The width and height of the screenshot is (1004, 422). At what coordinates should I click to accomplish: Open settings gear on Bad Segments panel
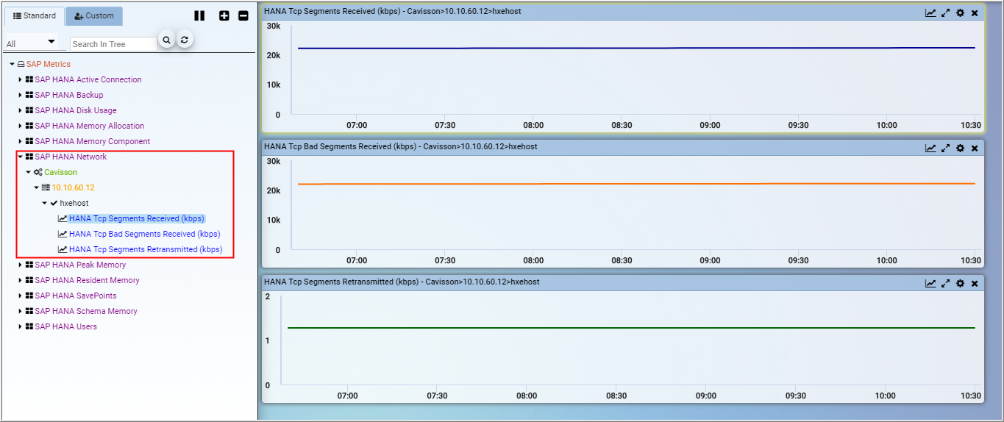pyautogui.click(x=960, y=148)
